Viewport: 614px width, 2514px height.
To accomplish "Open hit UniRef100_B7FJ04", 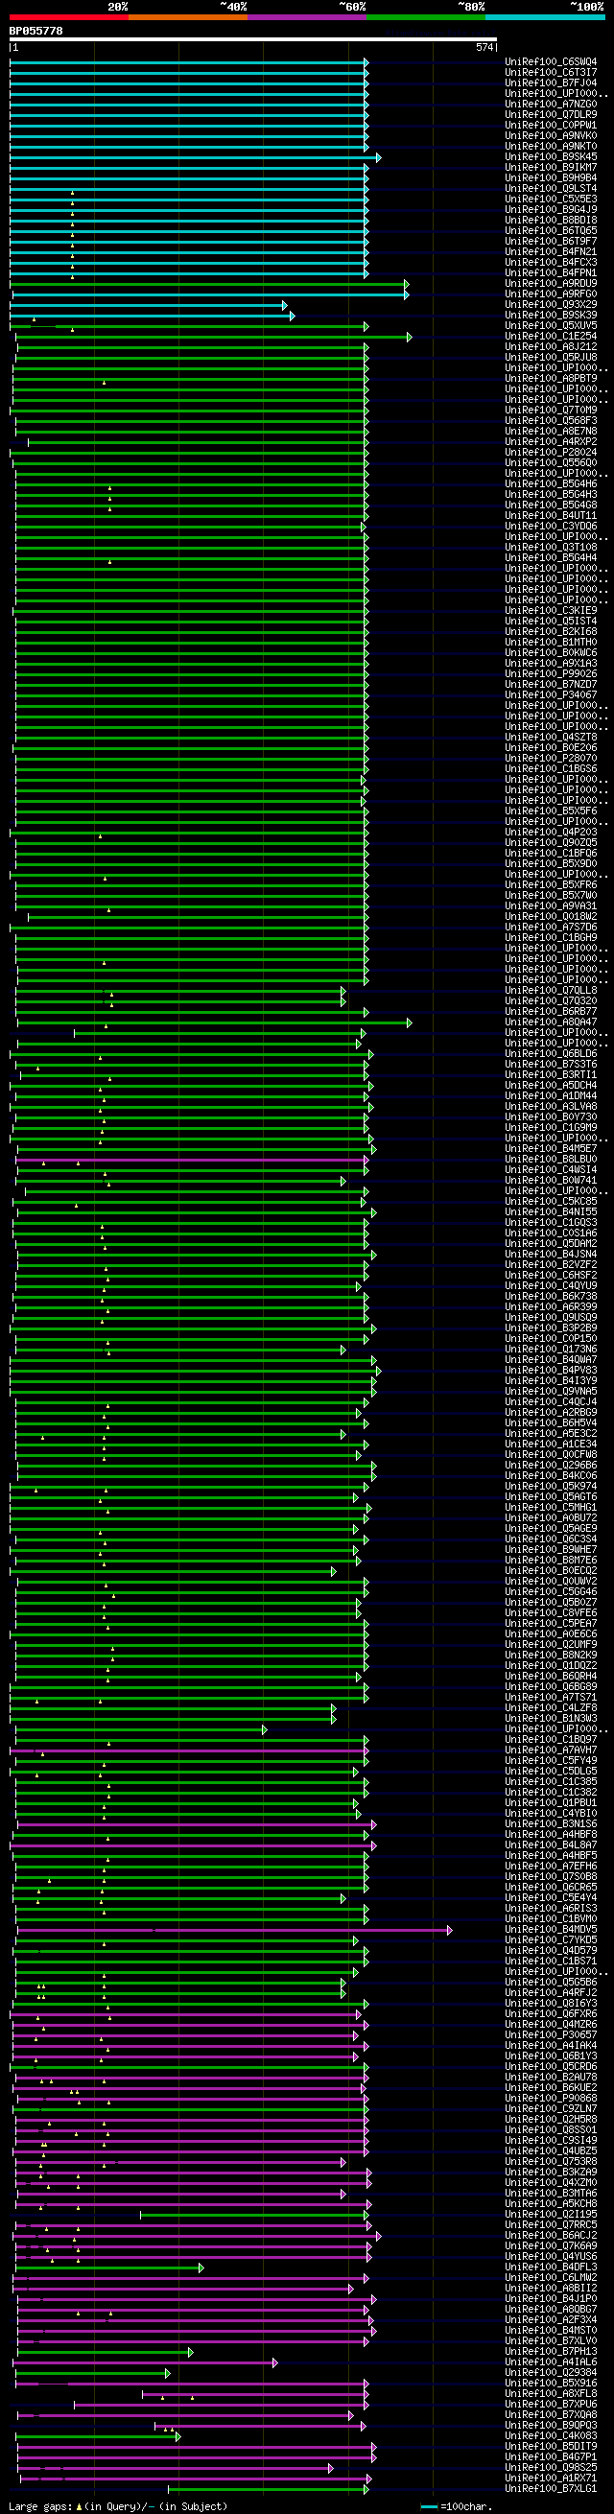I will [x=551, y=82].
